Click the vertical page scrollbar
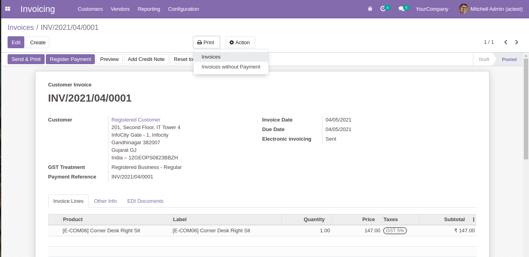Image resolution: width=529 pixels, height=257 pixels. click(525, 108)
